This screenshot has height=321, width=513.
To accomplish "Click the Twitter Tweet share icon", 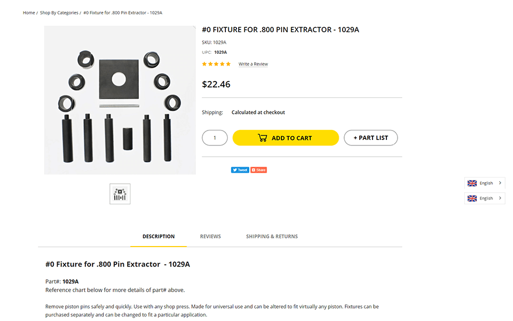I will pos(240,170).
